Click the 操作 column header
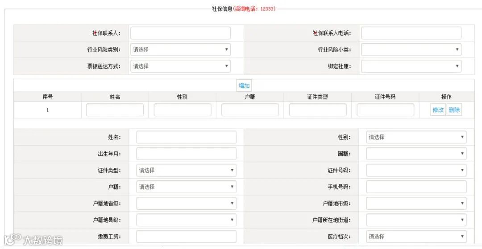 click(x=446, y=97)
